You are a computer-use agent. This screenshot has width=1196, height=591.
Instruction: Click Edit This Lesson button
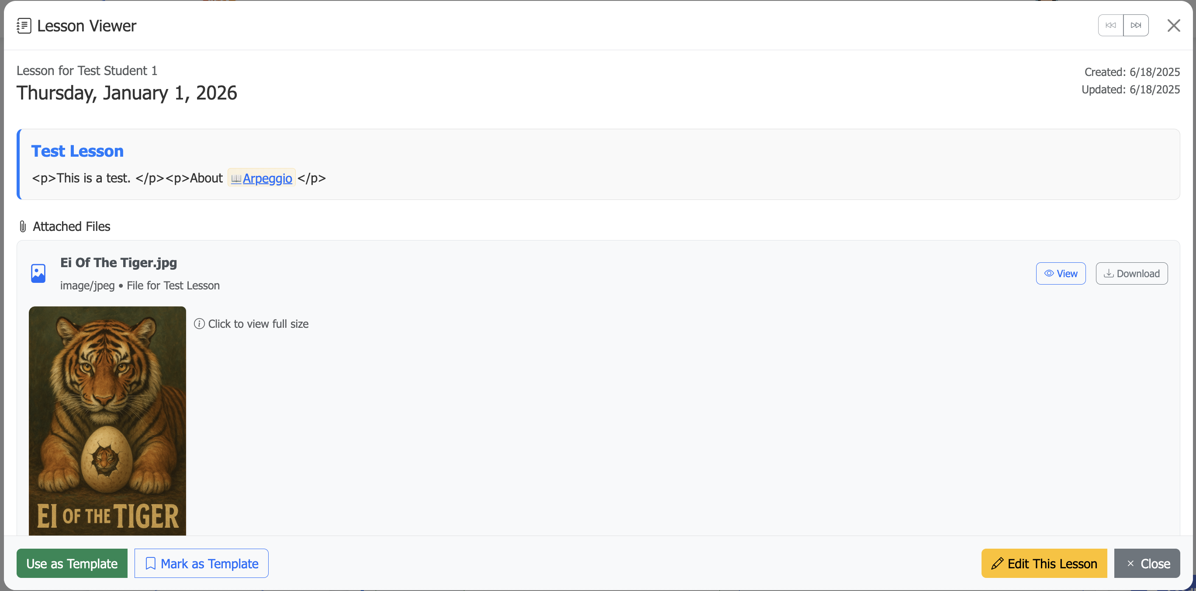[x=1044, y=563]
